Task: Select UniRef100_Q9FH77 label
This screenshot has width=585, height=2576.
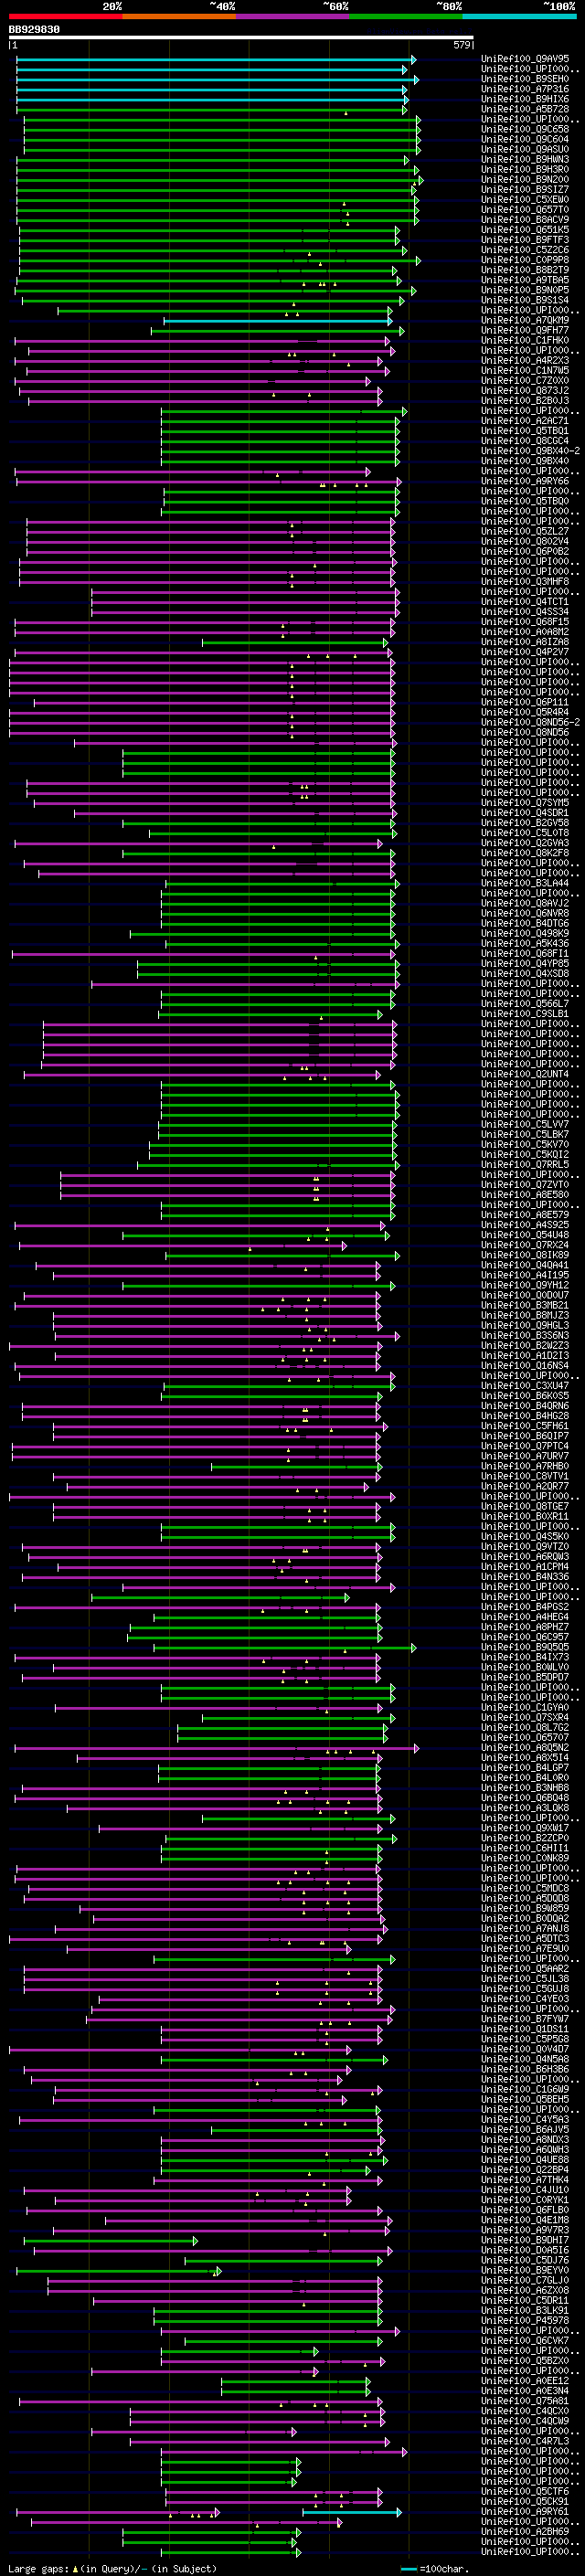Action: coord(525,330)
